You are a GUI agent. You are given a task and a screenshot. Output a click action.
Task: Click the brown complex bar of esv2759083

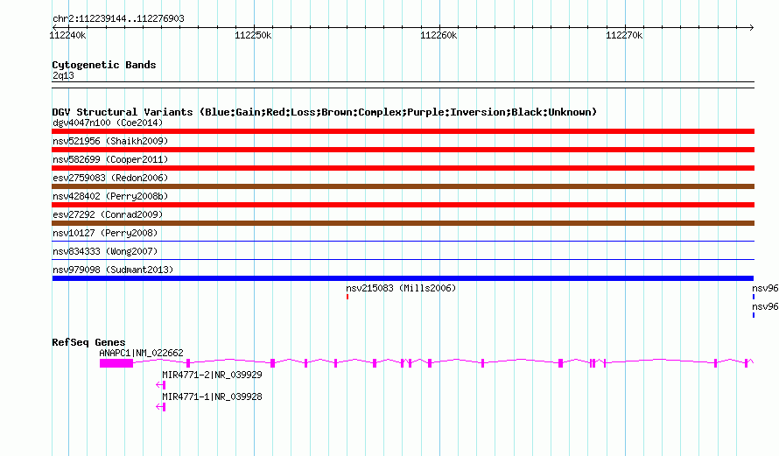coord(403,186)
